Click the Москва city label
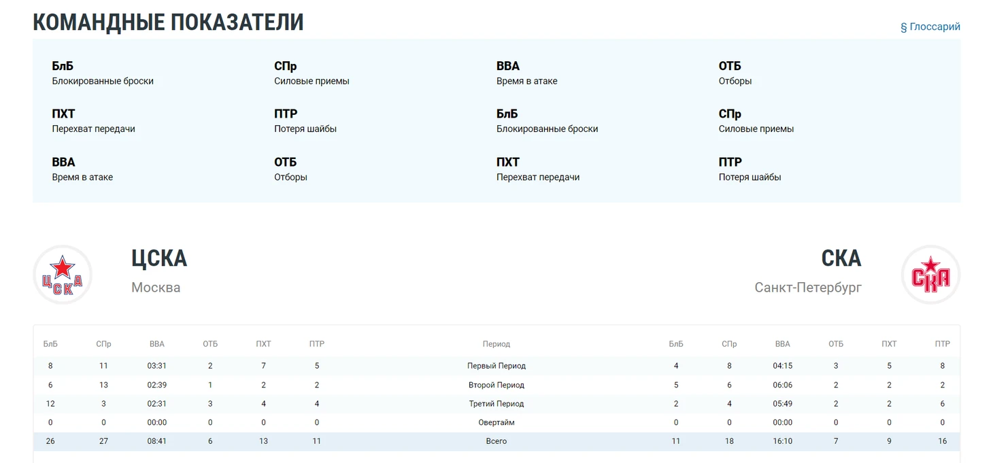 156,288
